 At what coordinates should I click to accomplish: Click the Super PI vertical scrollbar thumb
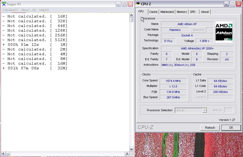[x=132, y=19]
